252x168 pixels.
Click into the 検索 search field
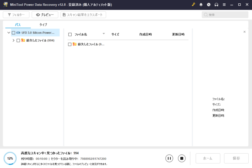(x=225, y=15)
